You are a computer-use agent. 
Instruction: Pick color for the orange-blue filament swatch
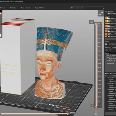(106, 31)
